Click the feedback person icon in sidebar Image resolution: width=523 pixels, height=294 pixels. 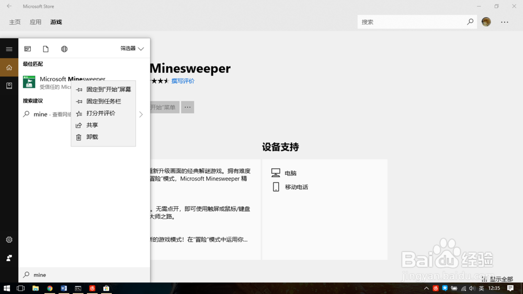[9, 258]
